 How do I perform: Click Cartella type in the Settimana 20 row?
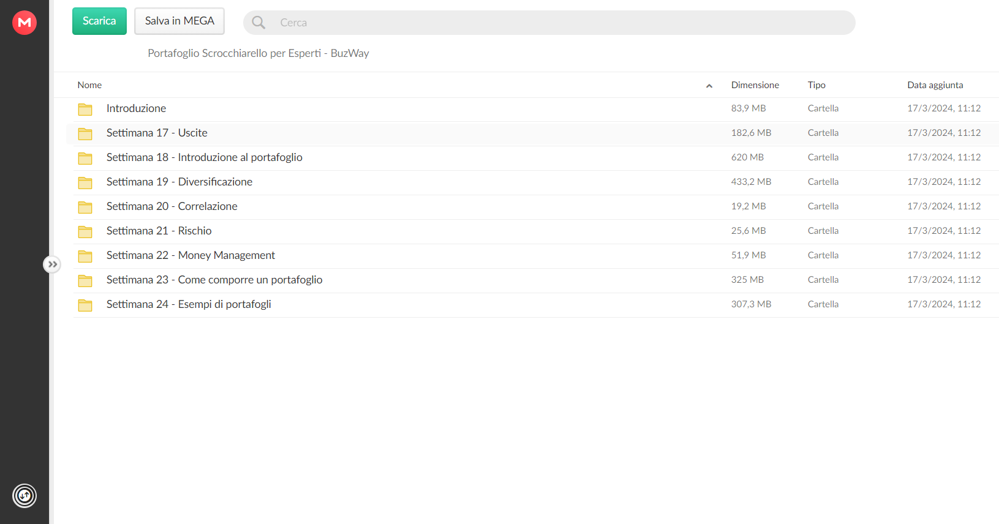(823, 206)
